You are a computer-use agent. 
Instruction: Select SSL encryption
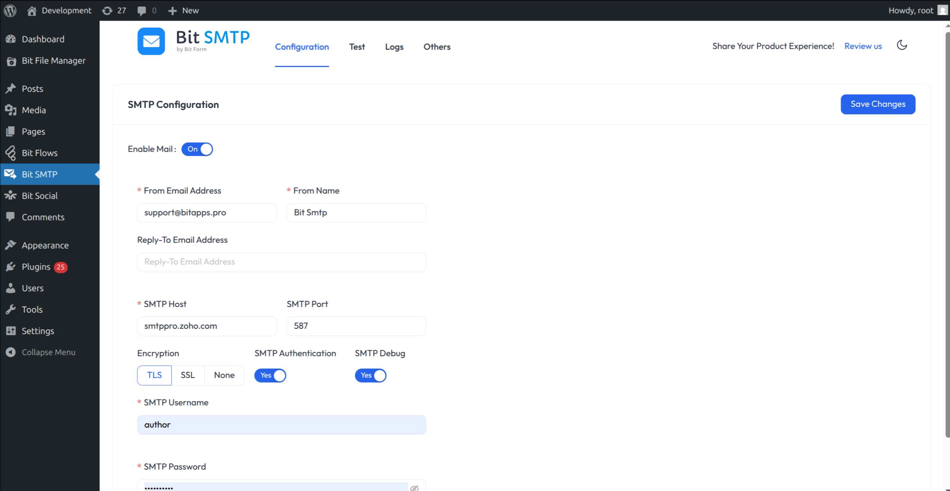click(188, 375)
